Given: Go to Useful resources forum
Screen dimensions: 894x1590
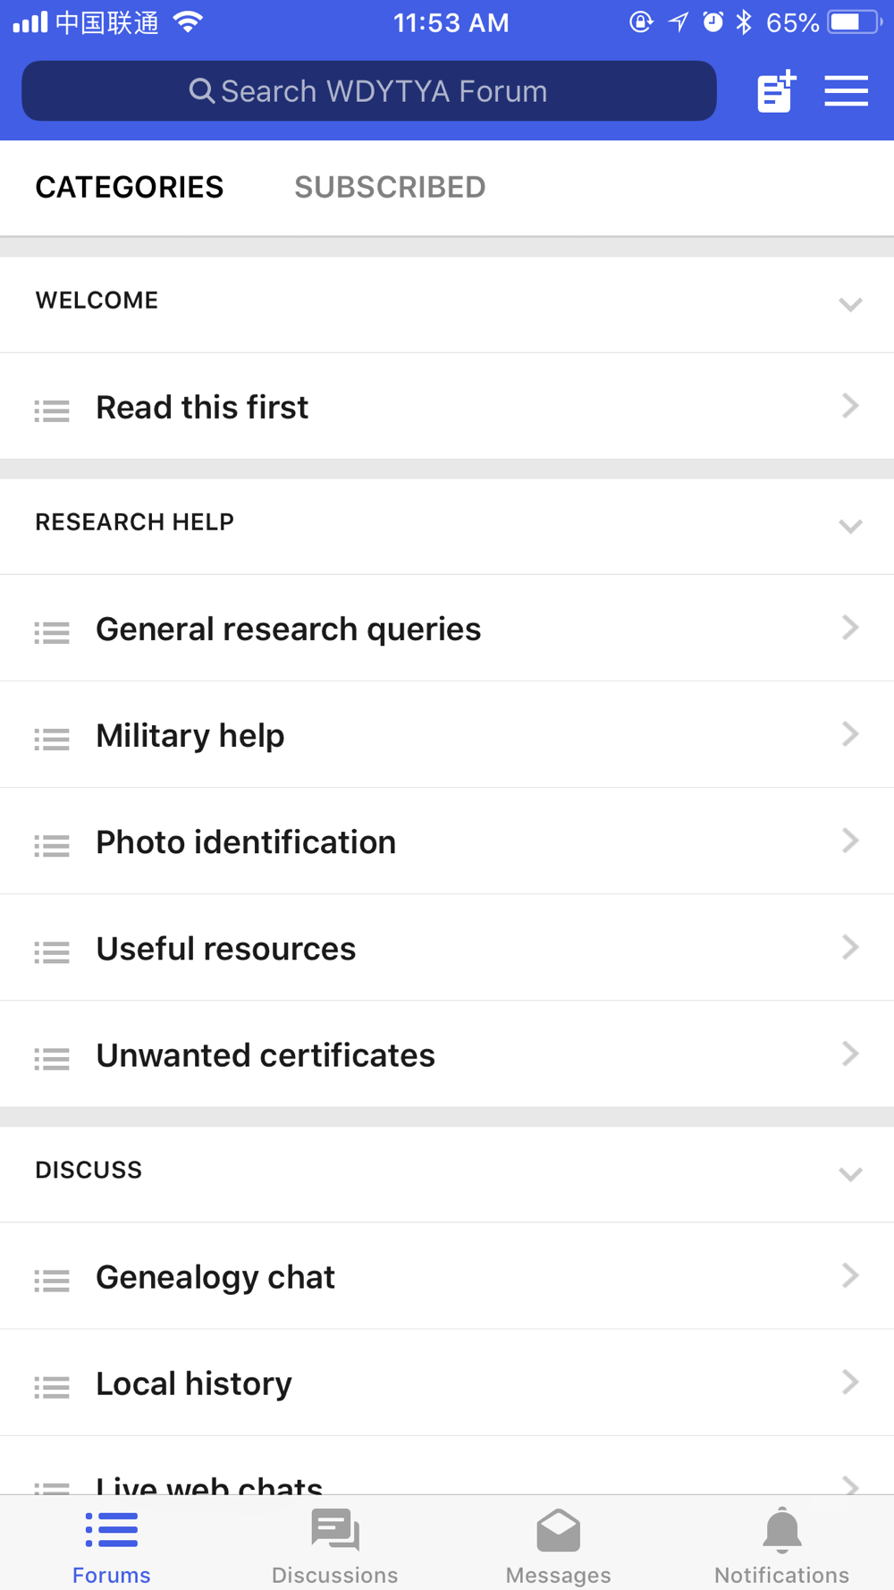Looking at the screenshot, I should pos(447,948).
